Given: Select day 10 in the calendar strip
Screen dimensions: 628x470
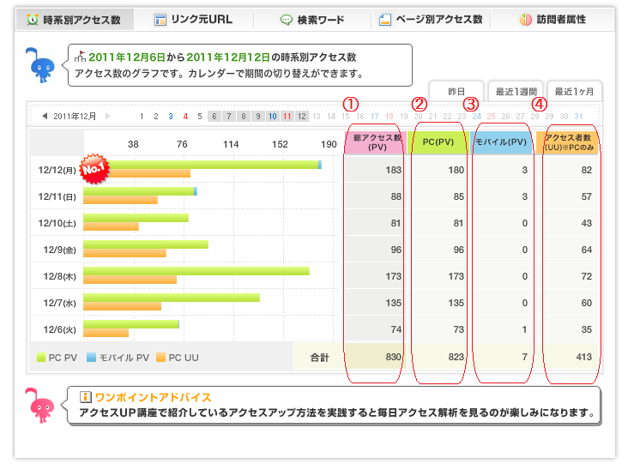Looking at the screenshot, I should tap(273, 117).
